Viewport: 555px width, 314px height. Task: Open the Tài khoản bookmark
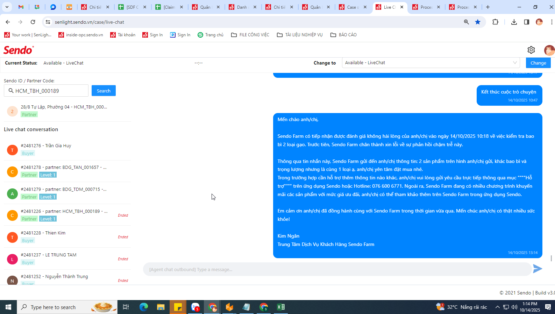pyautogui.click(x=123, y=35)
